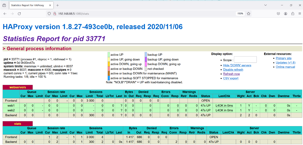Open the extensions puzzle icon
Screen dimensions: 303x145
pos(293,14)
